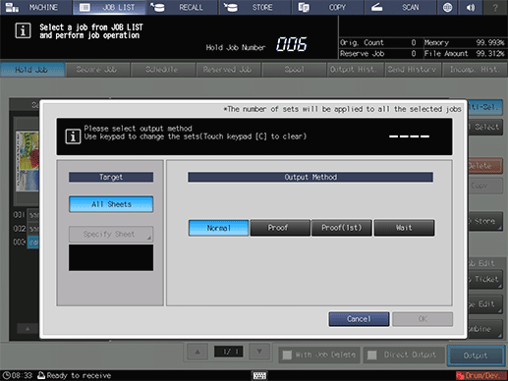Viewport: 508px width, 381px height.
Task: Mute sound via speaker icon
Action: 471,7
